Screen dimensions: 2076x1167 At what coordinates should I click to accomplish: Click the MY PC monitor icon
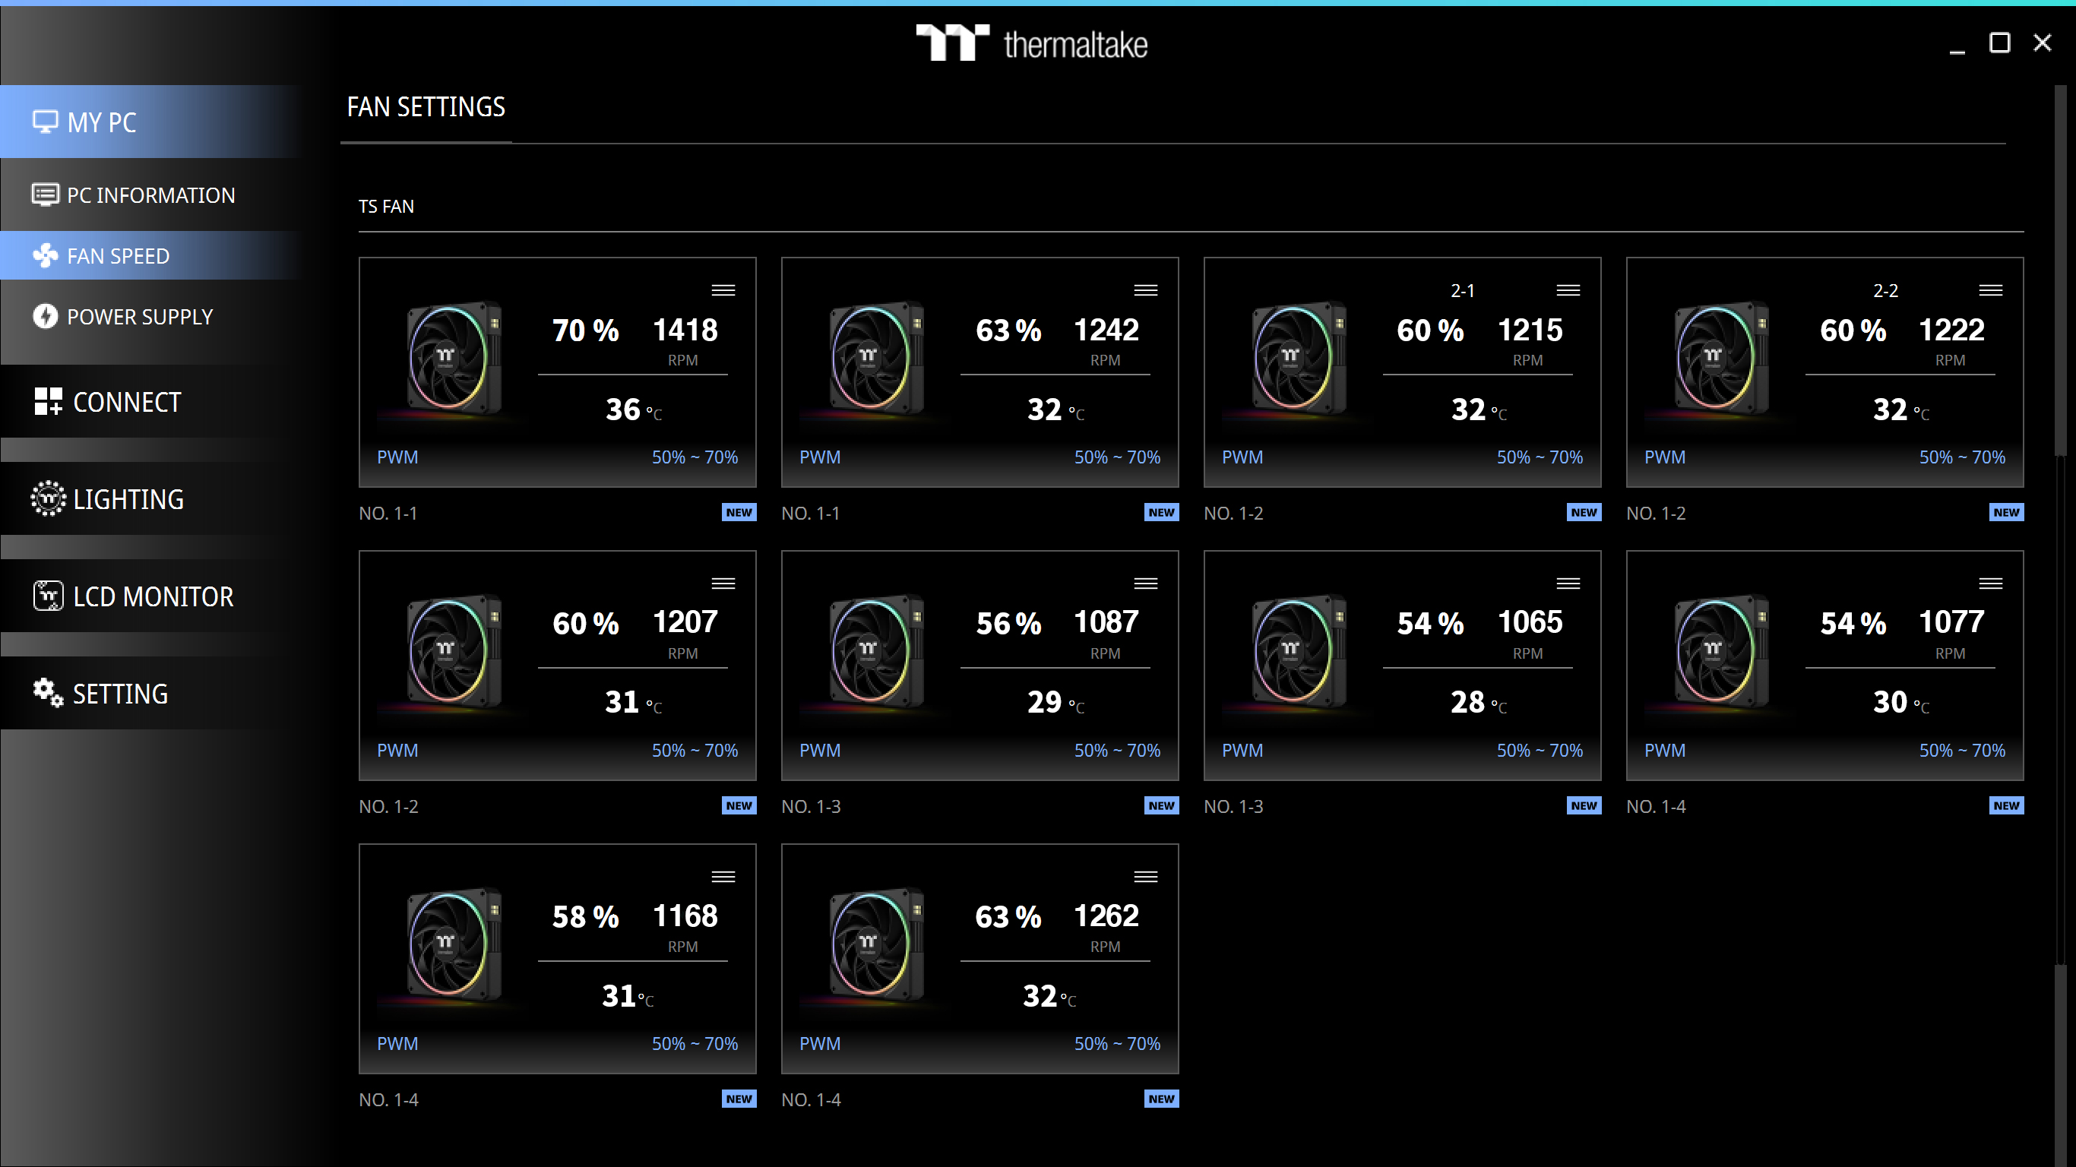[45, 122]
